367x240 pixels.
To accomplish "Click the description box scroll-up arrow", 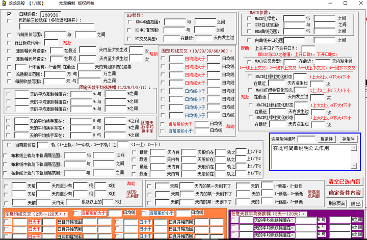I will (354, 148).
